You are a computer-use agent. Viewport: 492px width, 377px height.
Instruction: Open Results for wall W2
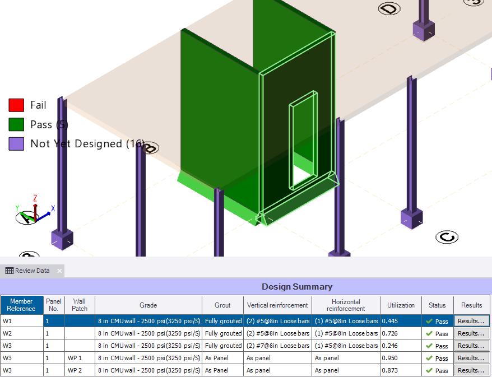coord(471,333)
